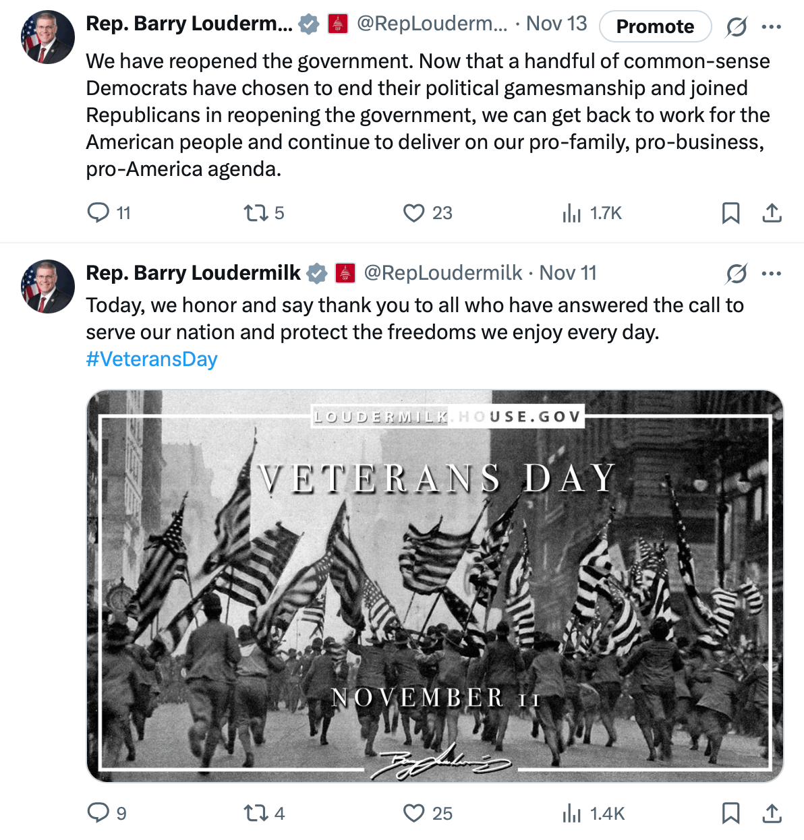Image resolution: width=804 pixels, height=840 pixels.
Task: Reply to the Veterans Day tweet
Action: (98, 813)
